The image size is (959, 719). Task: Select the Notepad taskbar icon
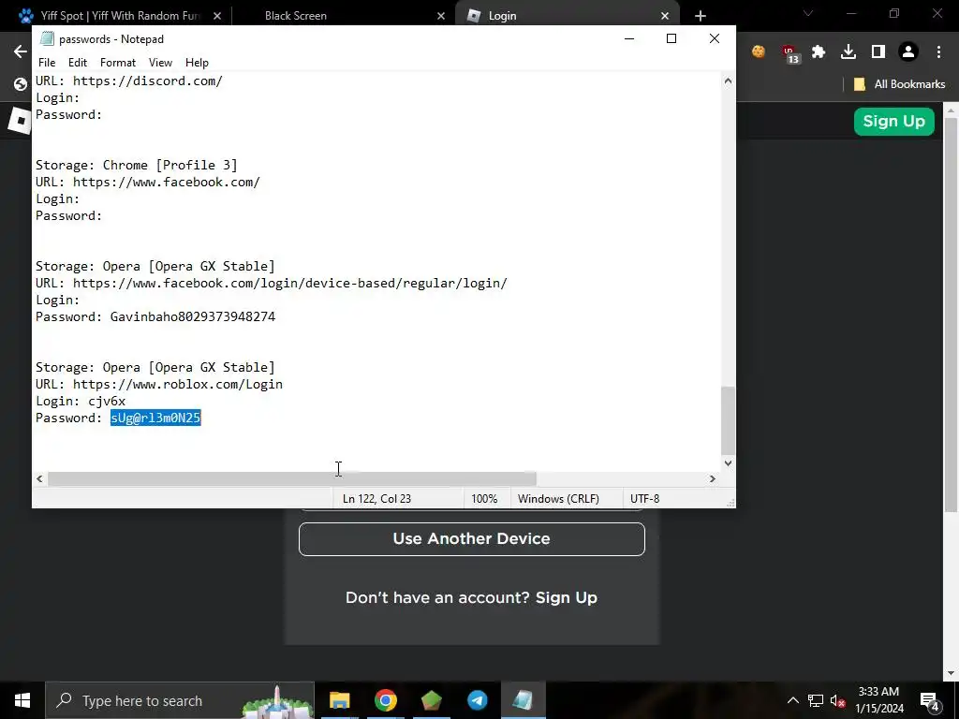[x=523, y=700]
